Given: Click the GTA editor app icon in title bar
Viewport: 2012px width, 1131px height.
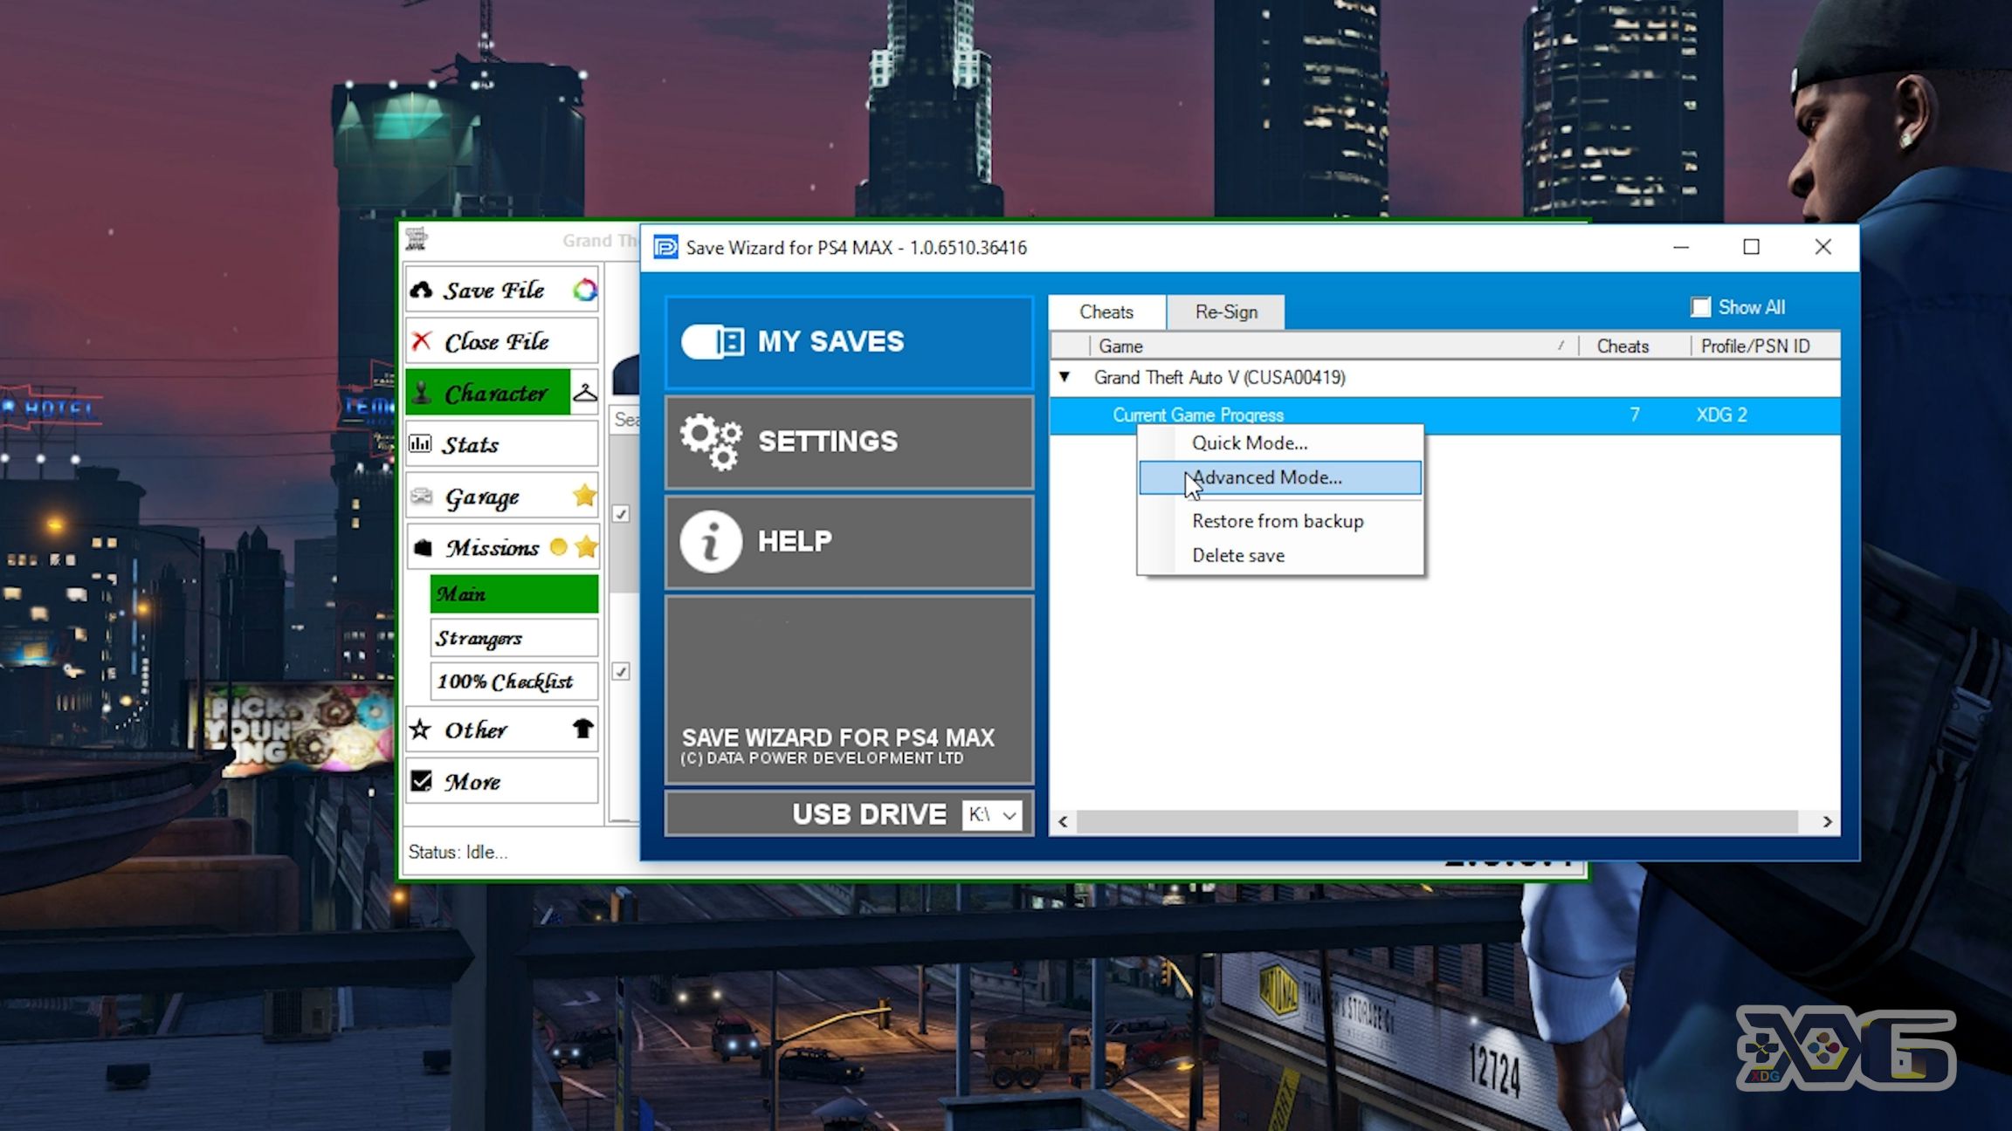Looking at the screenshot, I should [x=417, y=238].
